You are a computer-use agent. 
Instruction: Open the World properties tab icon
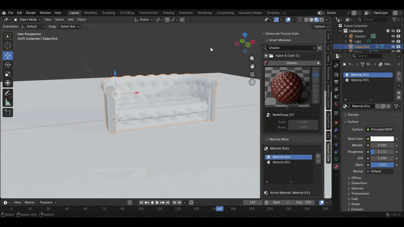336,104
